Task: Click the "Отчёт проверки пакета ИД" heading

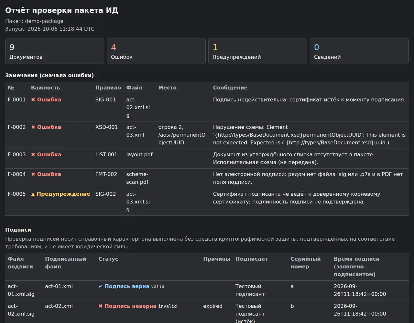Action: 62,10
